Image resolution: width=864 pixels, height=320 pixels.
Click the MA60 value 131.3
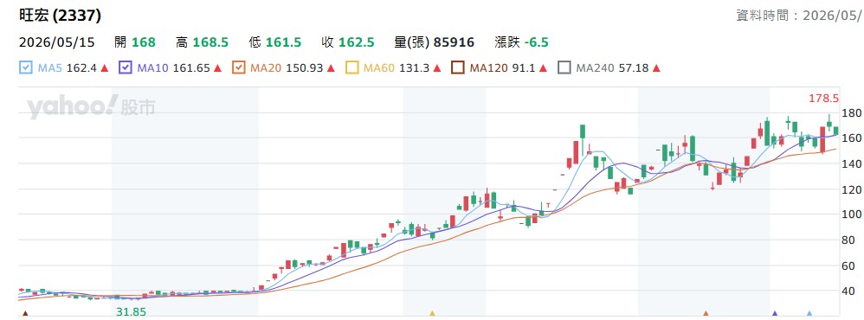tap(415, 68)
